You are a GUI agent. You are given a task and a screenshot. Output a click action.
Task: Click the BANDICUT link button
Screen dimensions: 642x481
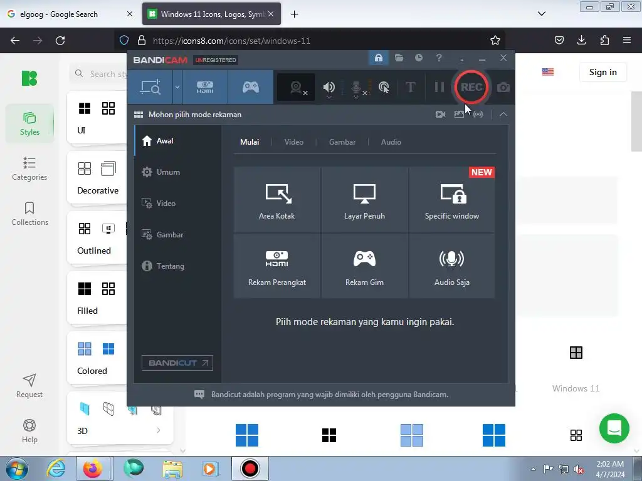click(x=177, y=363)
